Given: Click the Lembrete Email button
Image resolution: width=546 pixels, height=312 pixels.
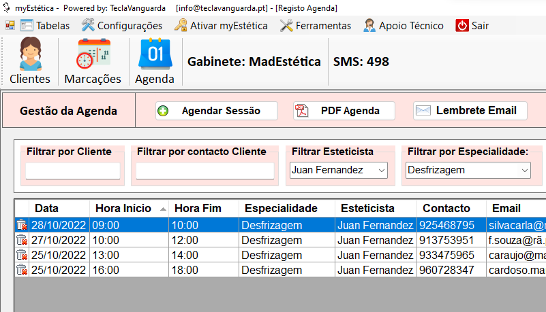Looking at the screenshot, I should pyautogui.click(x=470, y=111).
